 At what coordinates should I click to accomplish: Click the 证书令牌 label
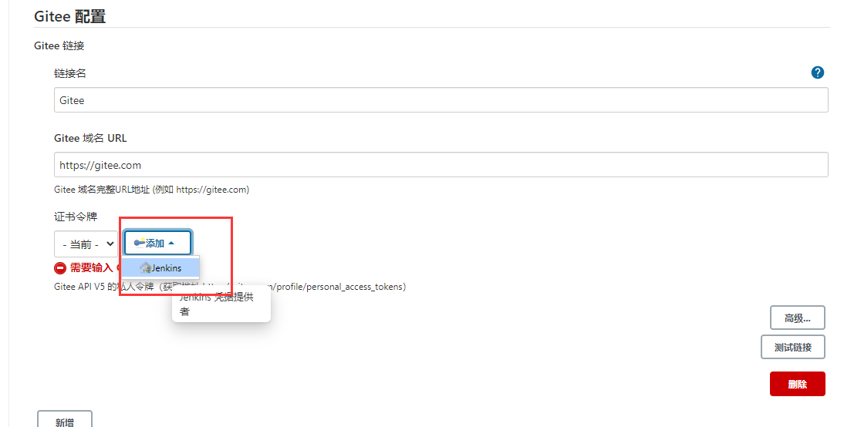tap(76, 217)
